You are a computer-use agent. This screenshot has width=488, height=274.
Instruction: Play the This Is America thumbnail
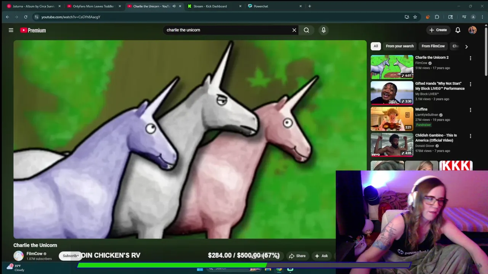(x=392, y=145)
